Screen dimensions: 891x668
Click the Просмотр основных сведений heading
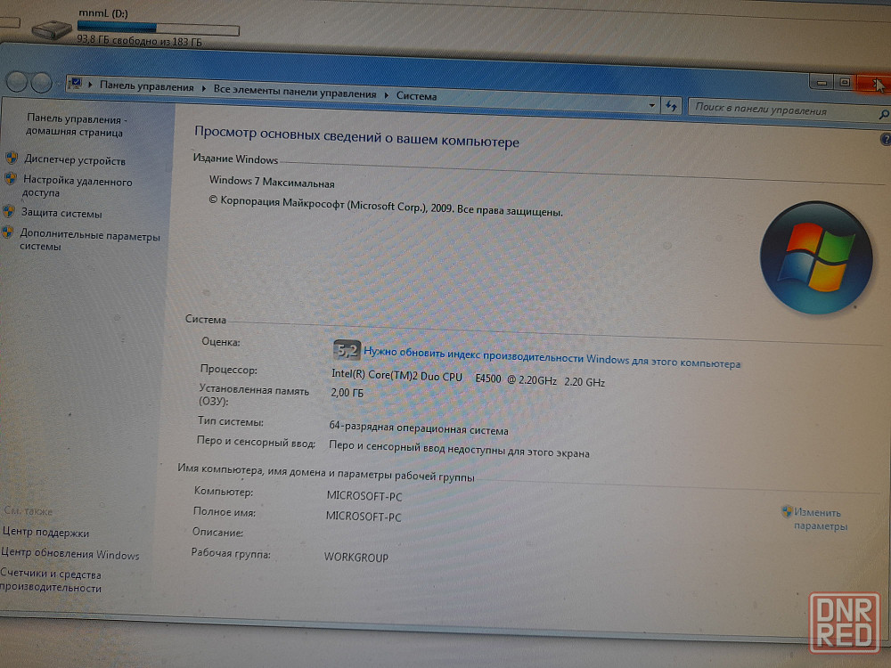tap(356, 136)
